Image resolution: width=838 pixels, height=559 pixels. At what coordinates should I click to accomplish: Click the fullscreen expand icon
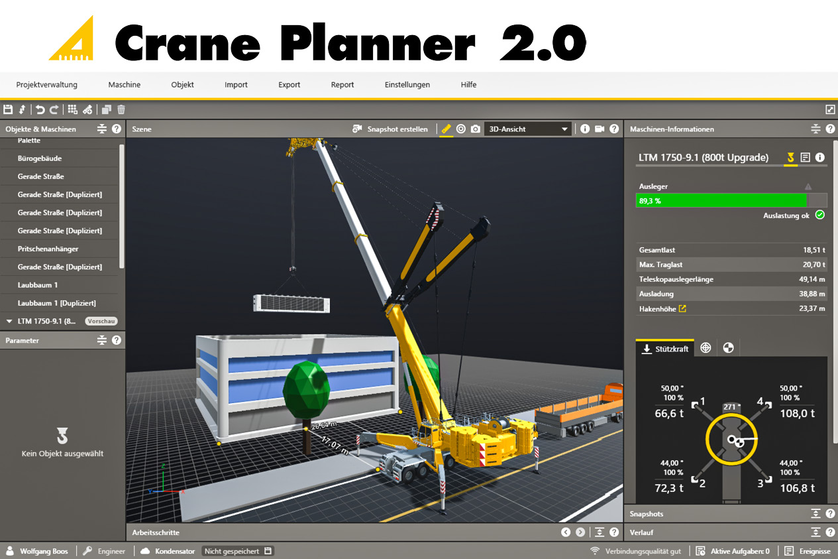tap(830, 109)
